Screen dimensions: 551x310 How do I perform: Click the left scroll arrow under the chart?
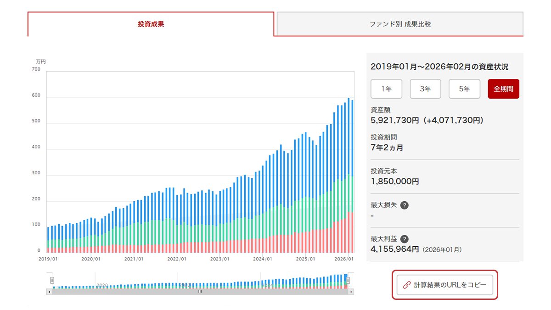coord(49,292)
